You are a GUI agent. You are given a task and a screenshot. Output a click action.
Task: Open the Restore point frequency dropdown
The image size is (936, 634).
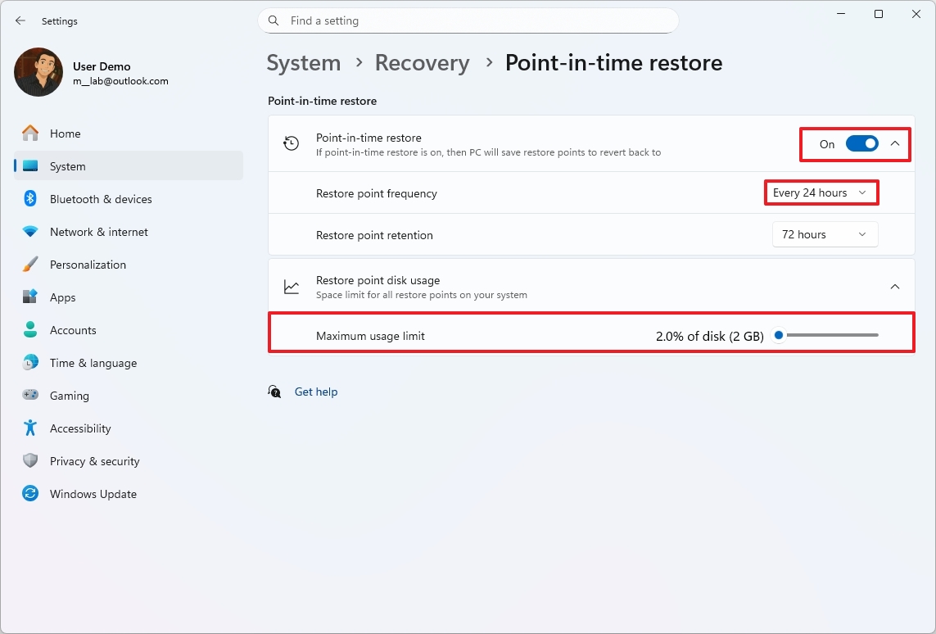click(821, 192)
